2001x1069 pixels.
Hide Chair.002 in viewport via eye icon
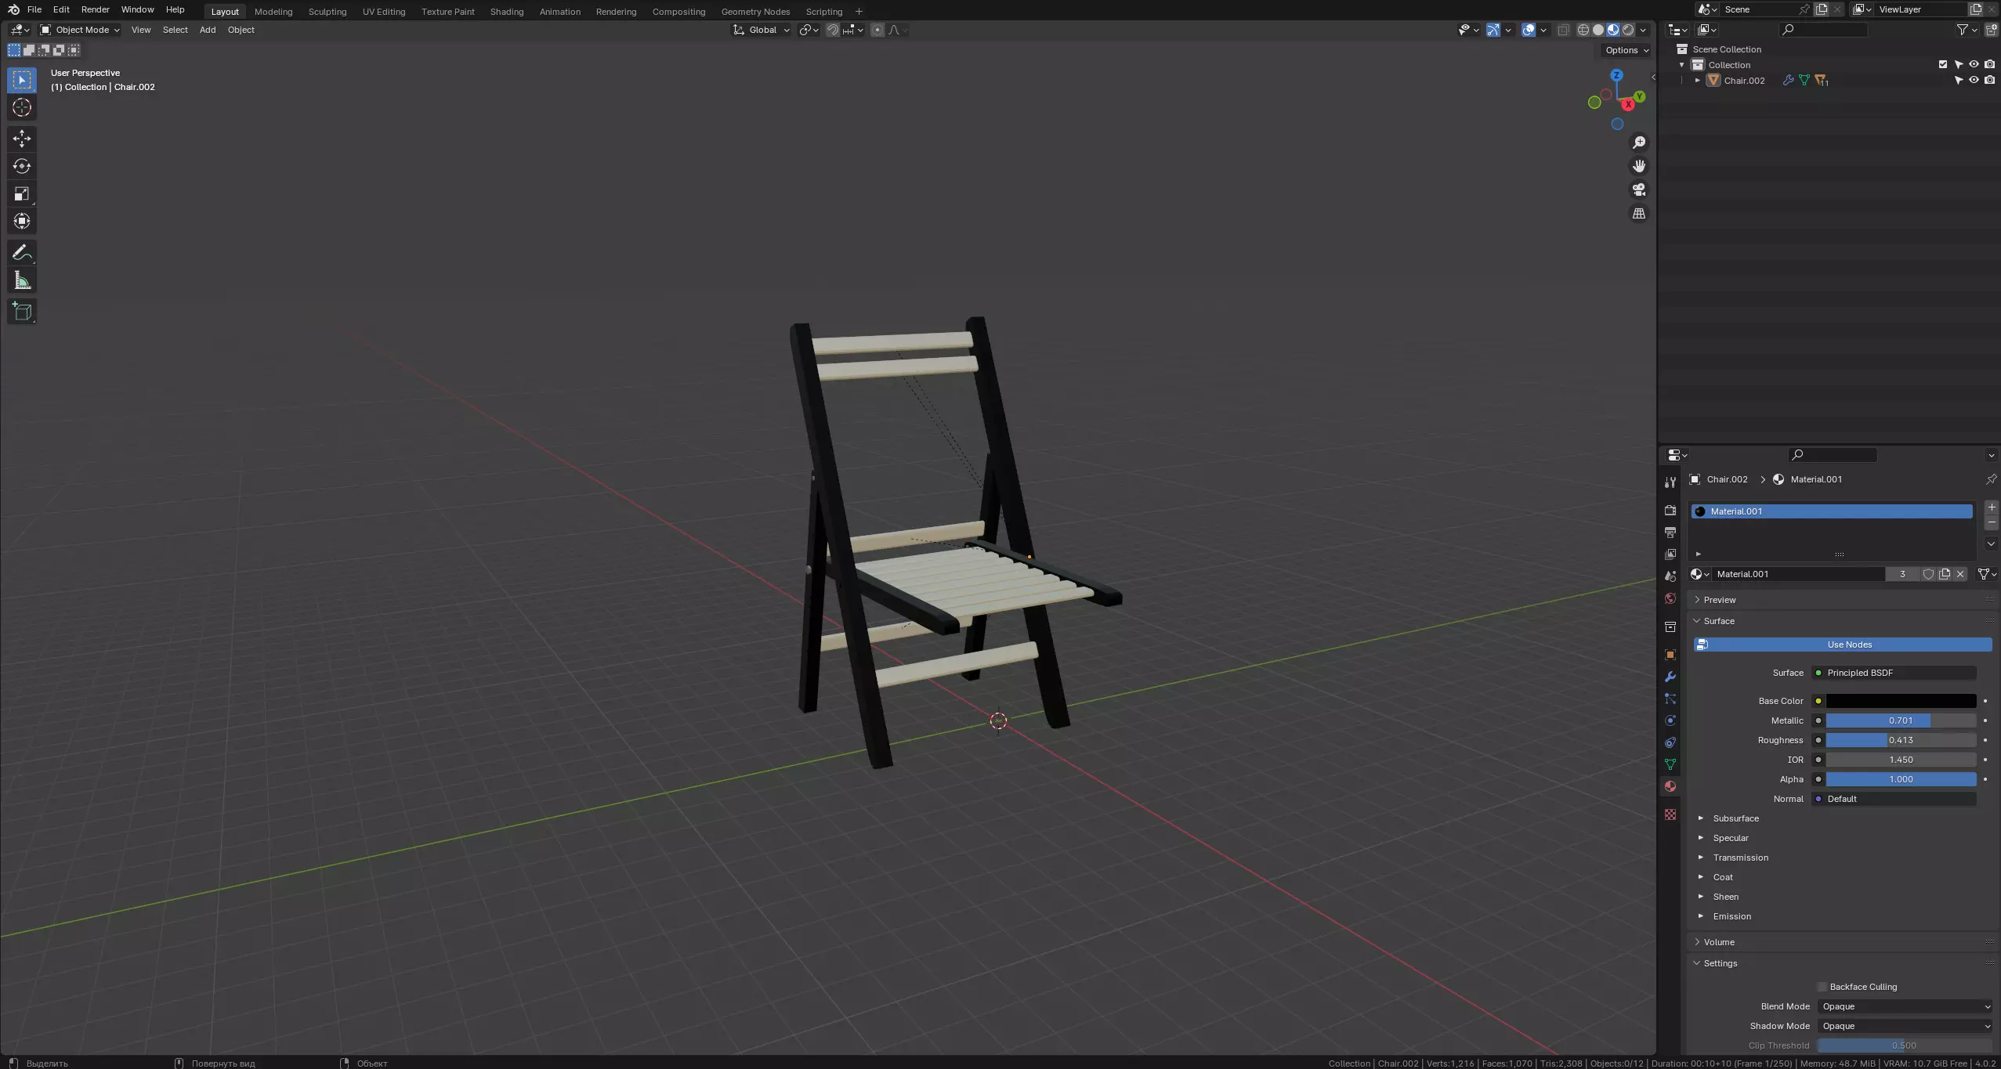pyautogui.click(x=1974, y=80)
